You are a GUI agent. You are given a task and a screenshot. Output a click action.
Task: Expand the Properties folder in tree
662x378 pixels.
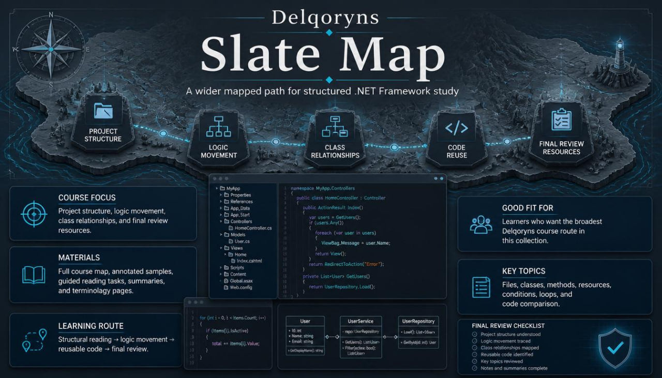pyautogui.click(x=221, y=195)
